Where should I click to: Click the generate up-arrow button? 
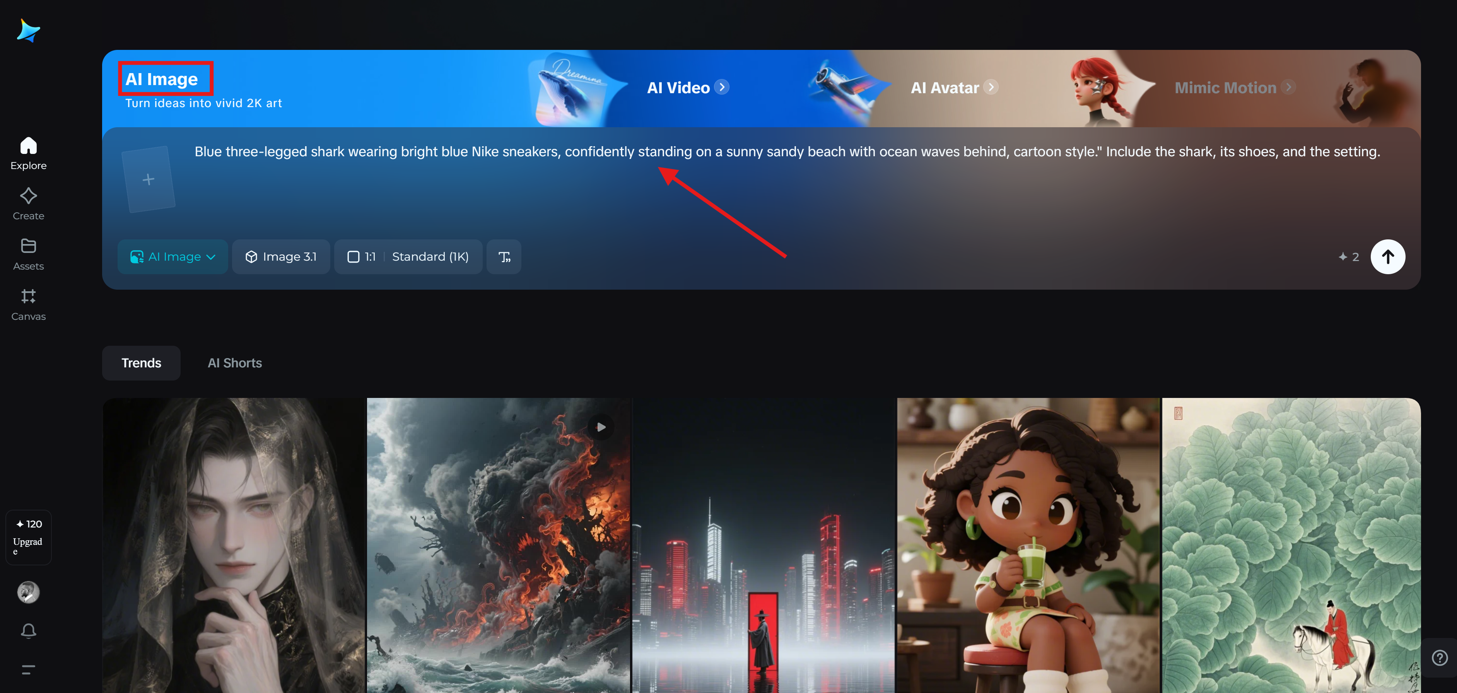[x=1387, y=257]
